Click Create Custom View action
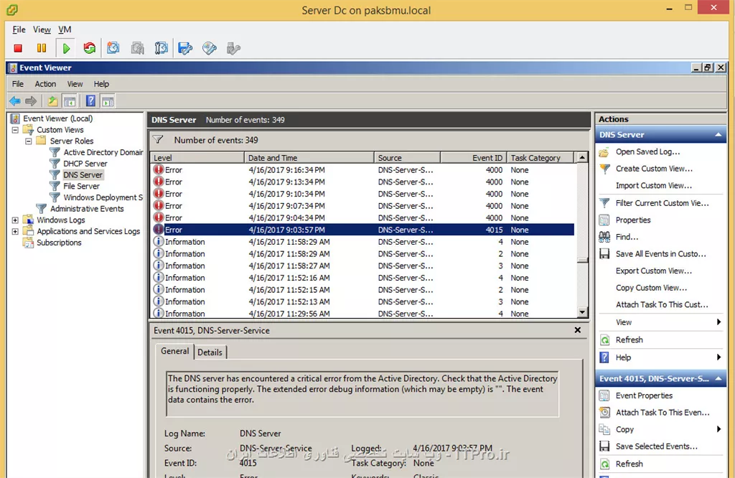 [654, 169]
